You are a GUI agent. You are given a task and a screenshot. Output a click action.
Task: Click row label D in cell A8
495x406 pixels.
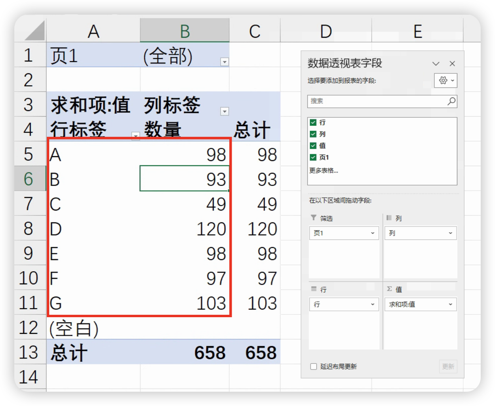point(93,228)
